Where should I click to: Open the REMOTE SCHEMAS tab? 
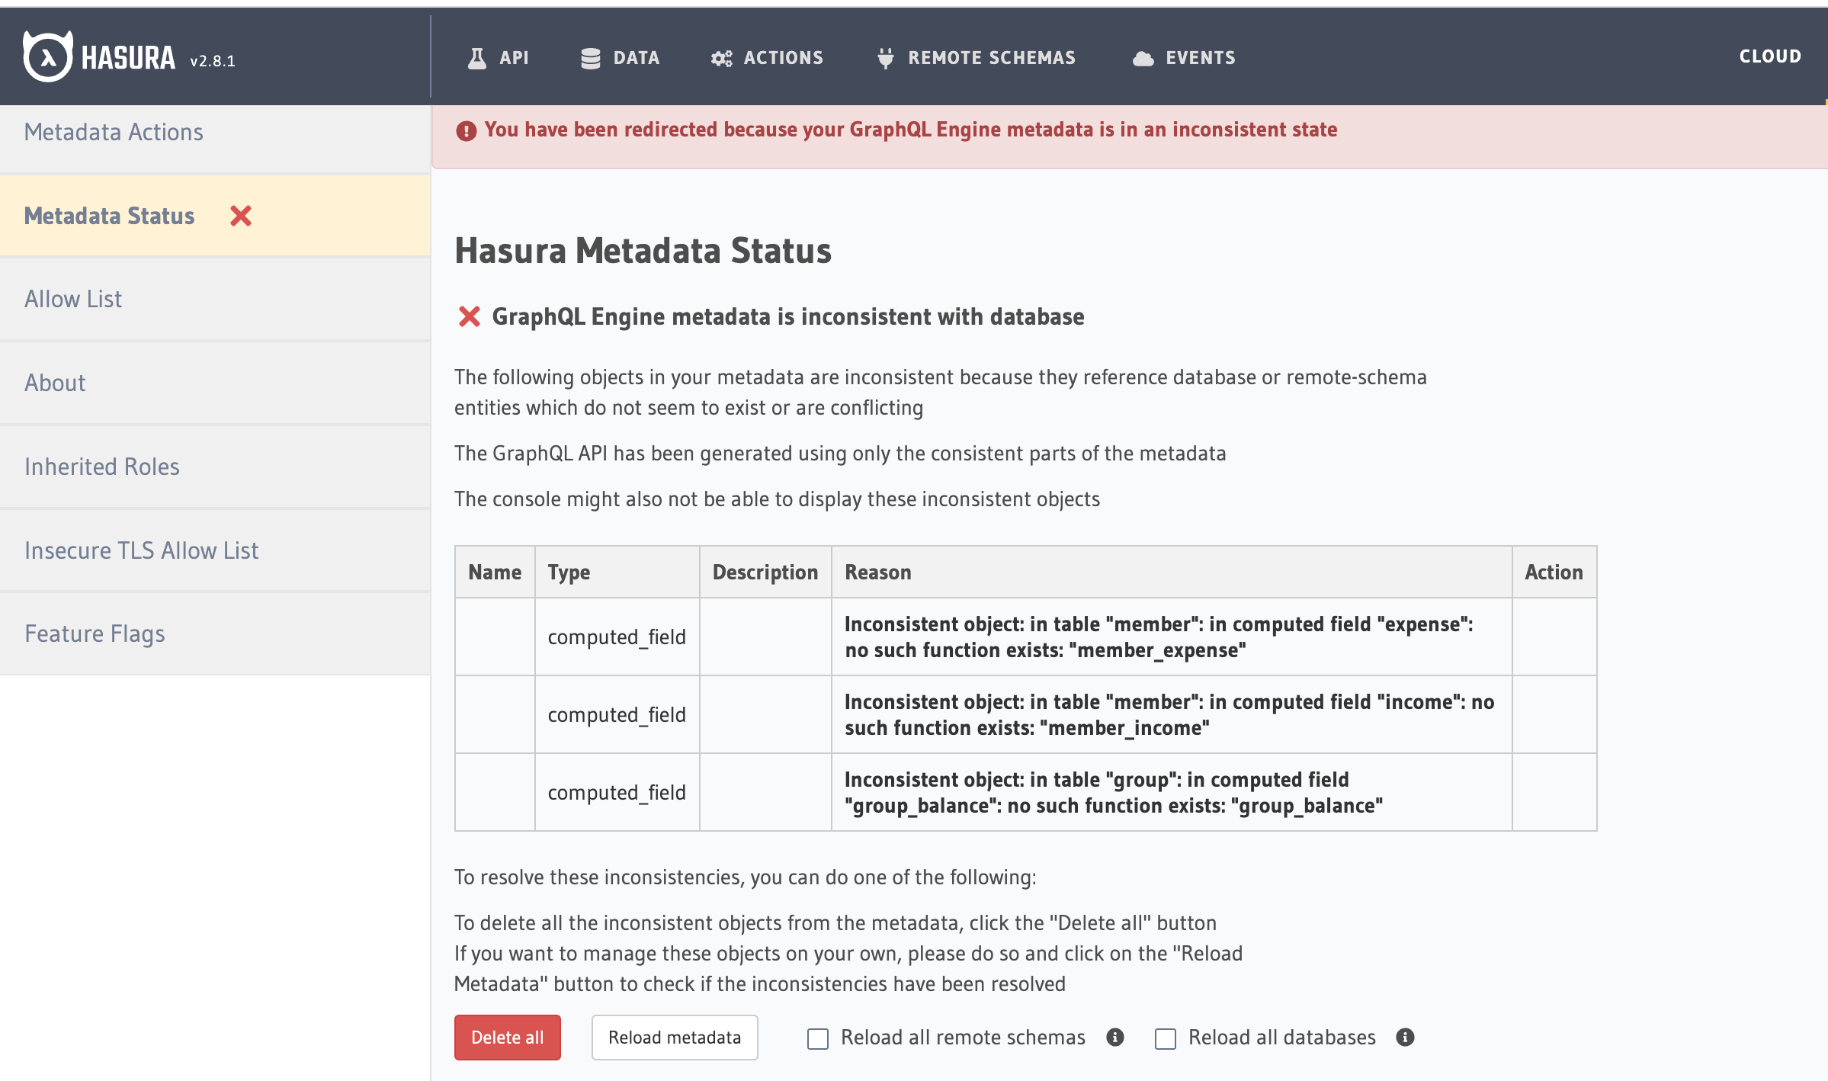pyautogui.click(x=977, y=58)
